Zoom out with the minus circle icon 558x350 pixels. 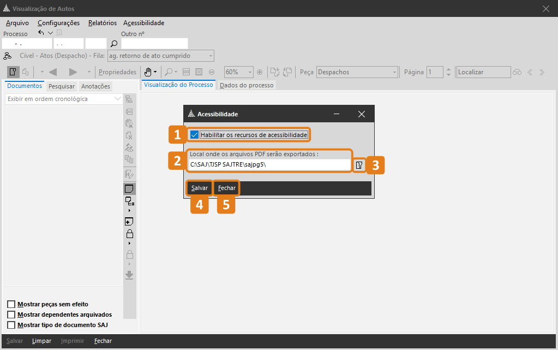(x=212, y=72)
